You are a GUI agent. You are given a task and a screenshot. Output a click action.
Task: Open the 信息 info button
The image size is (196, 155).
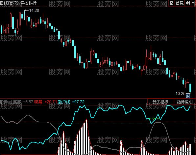pyautogui.click(x=180, y=3)
